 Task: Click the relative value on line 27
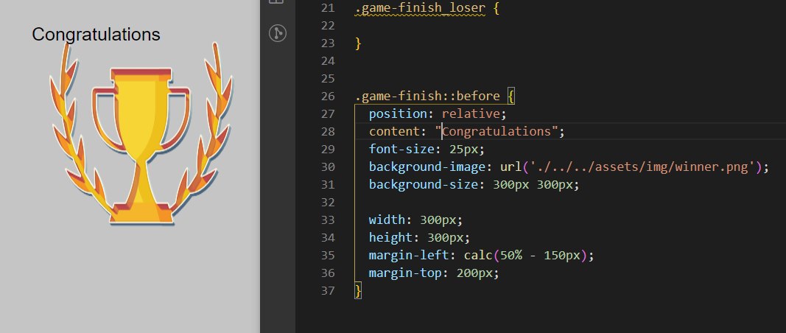click(470, 114)
